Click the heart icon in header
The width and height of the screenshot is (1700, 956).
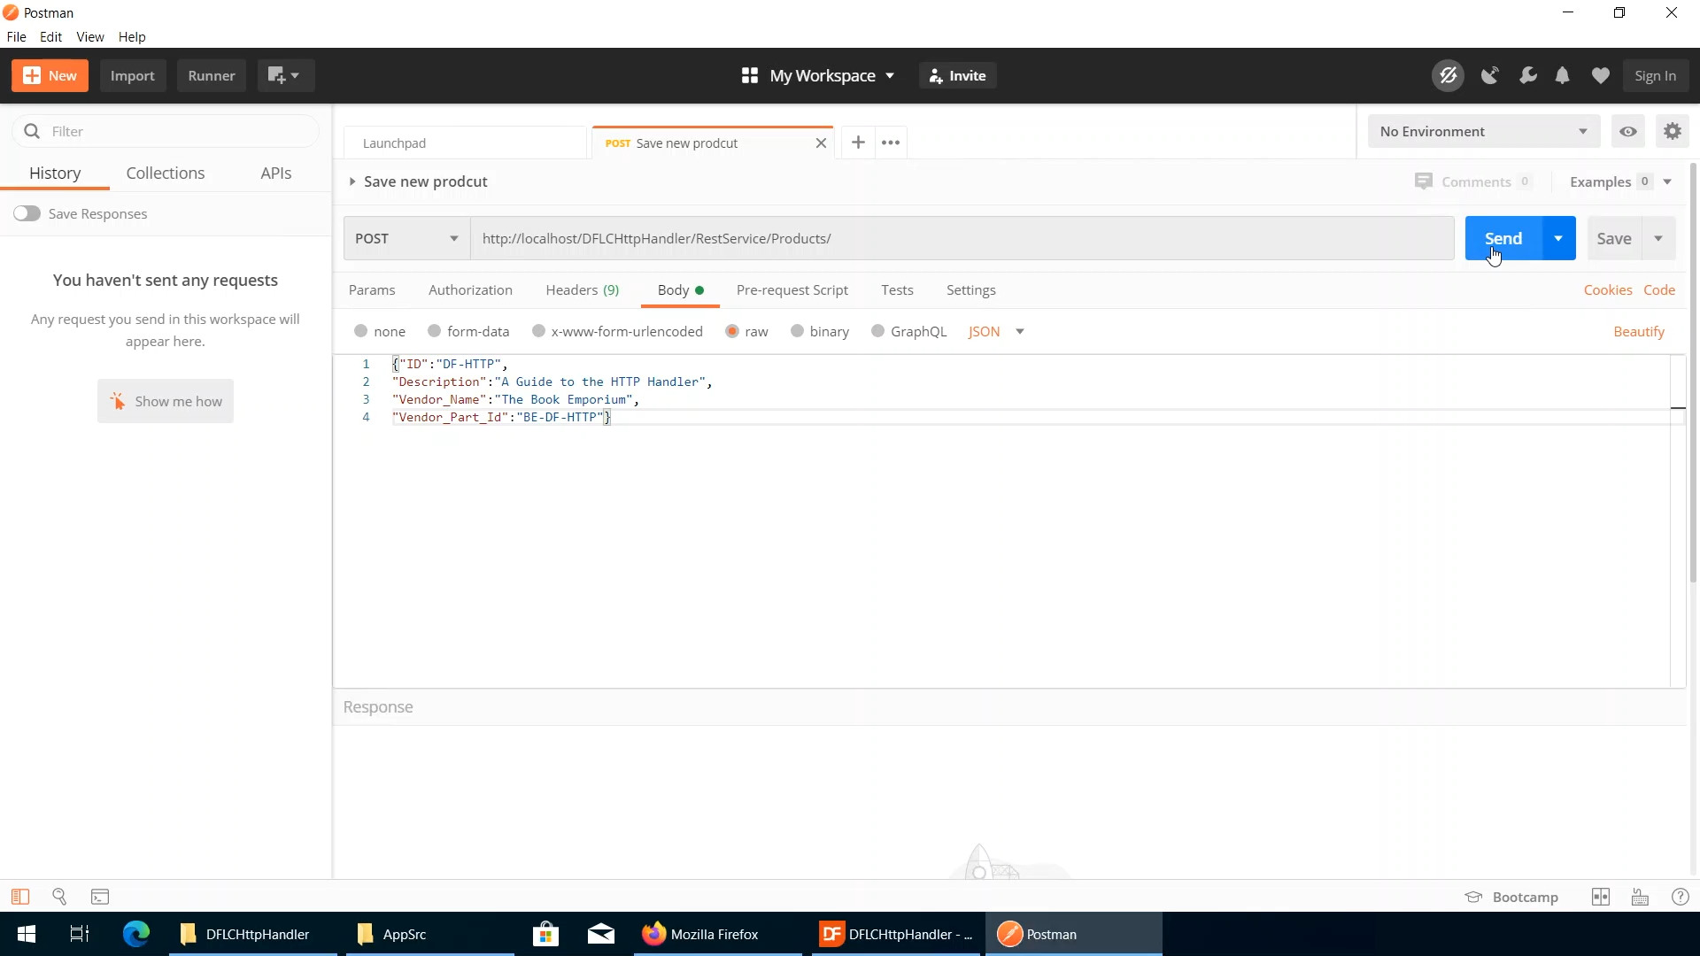tap(1600, 76)
